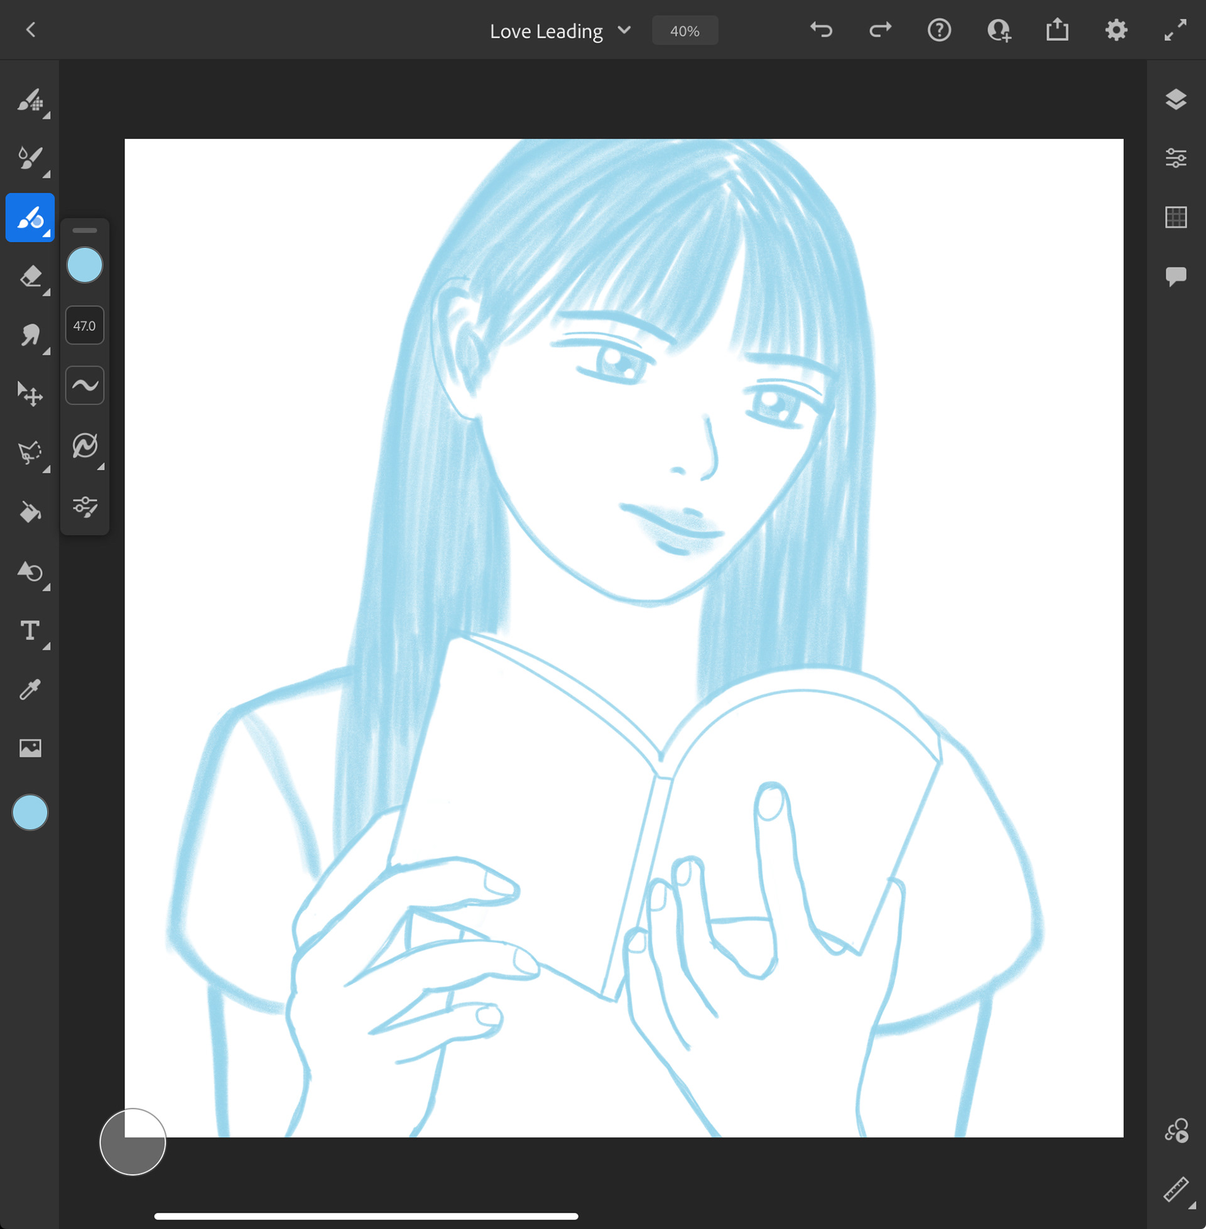1206x1229 pixels.
Task: Open the Comments panel
Action: click(x=1176, y=276)
